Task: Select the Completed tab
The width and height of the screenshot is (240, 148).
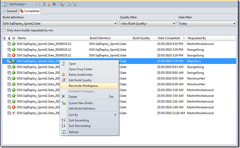Action: [30, 11]
